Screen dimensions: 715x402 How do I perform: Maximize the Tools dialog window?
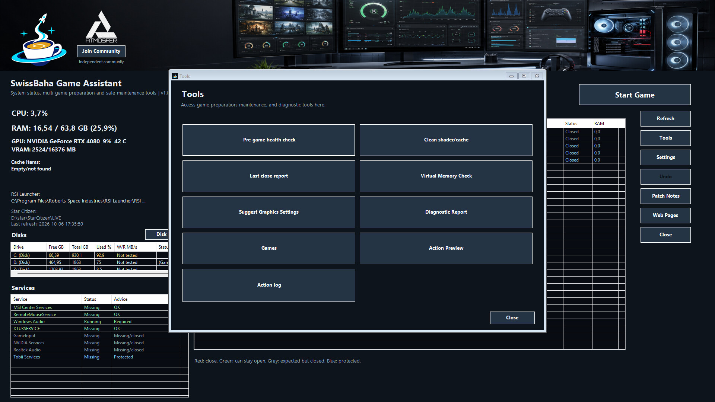click(x=524, y=76)
